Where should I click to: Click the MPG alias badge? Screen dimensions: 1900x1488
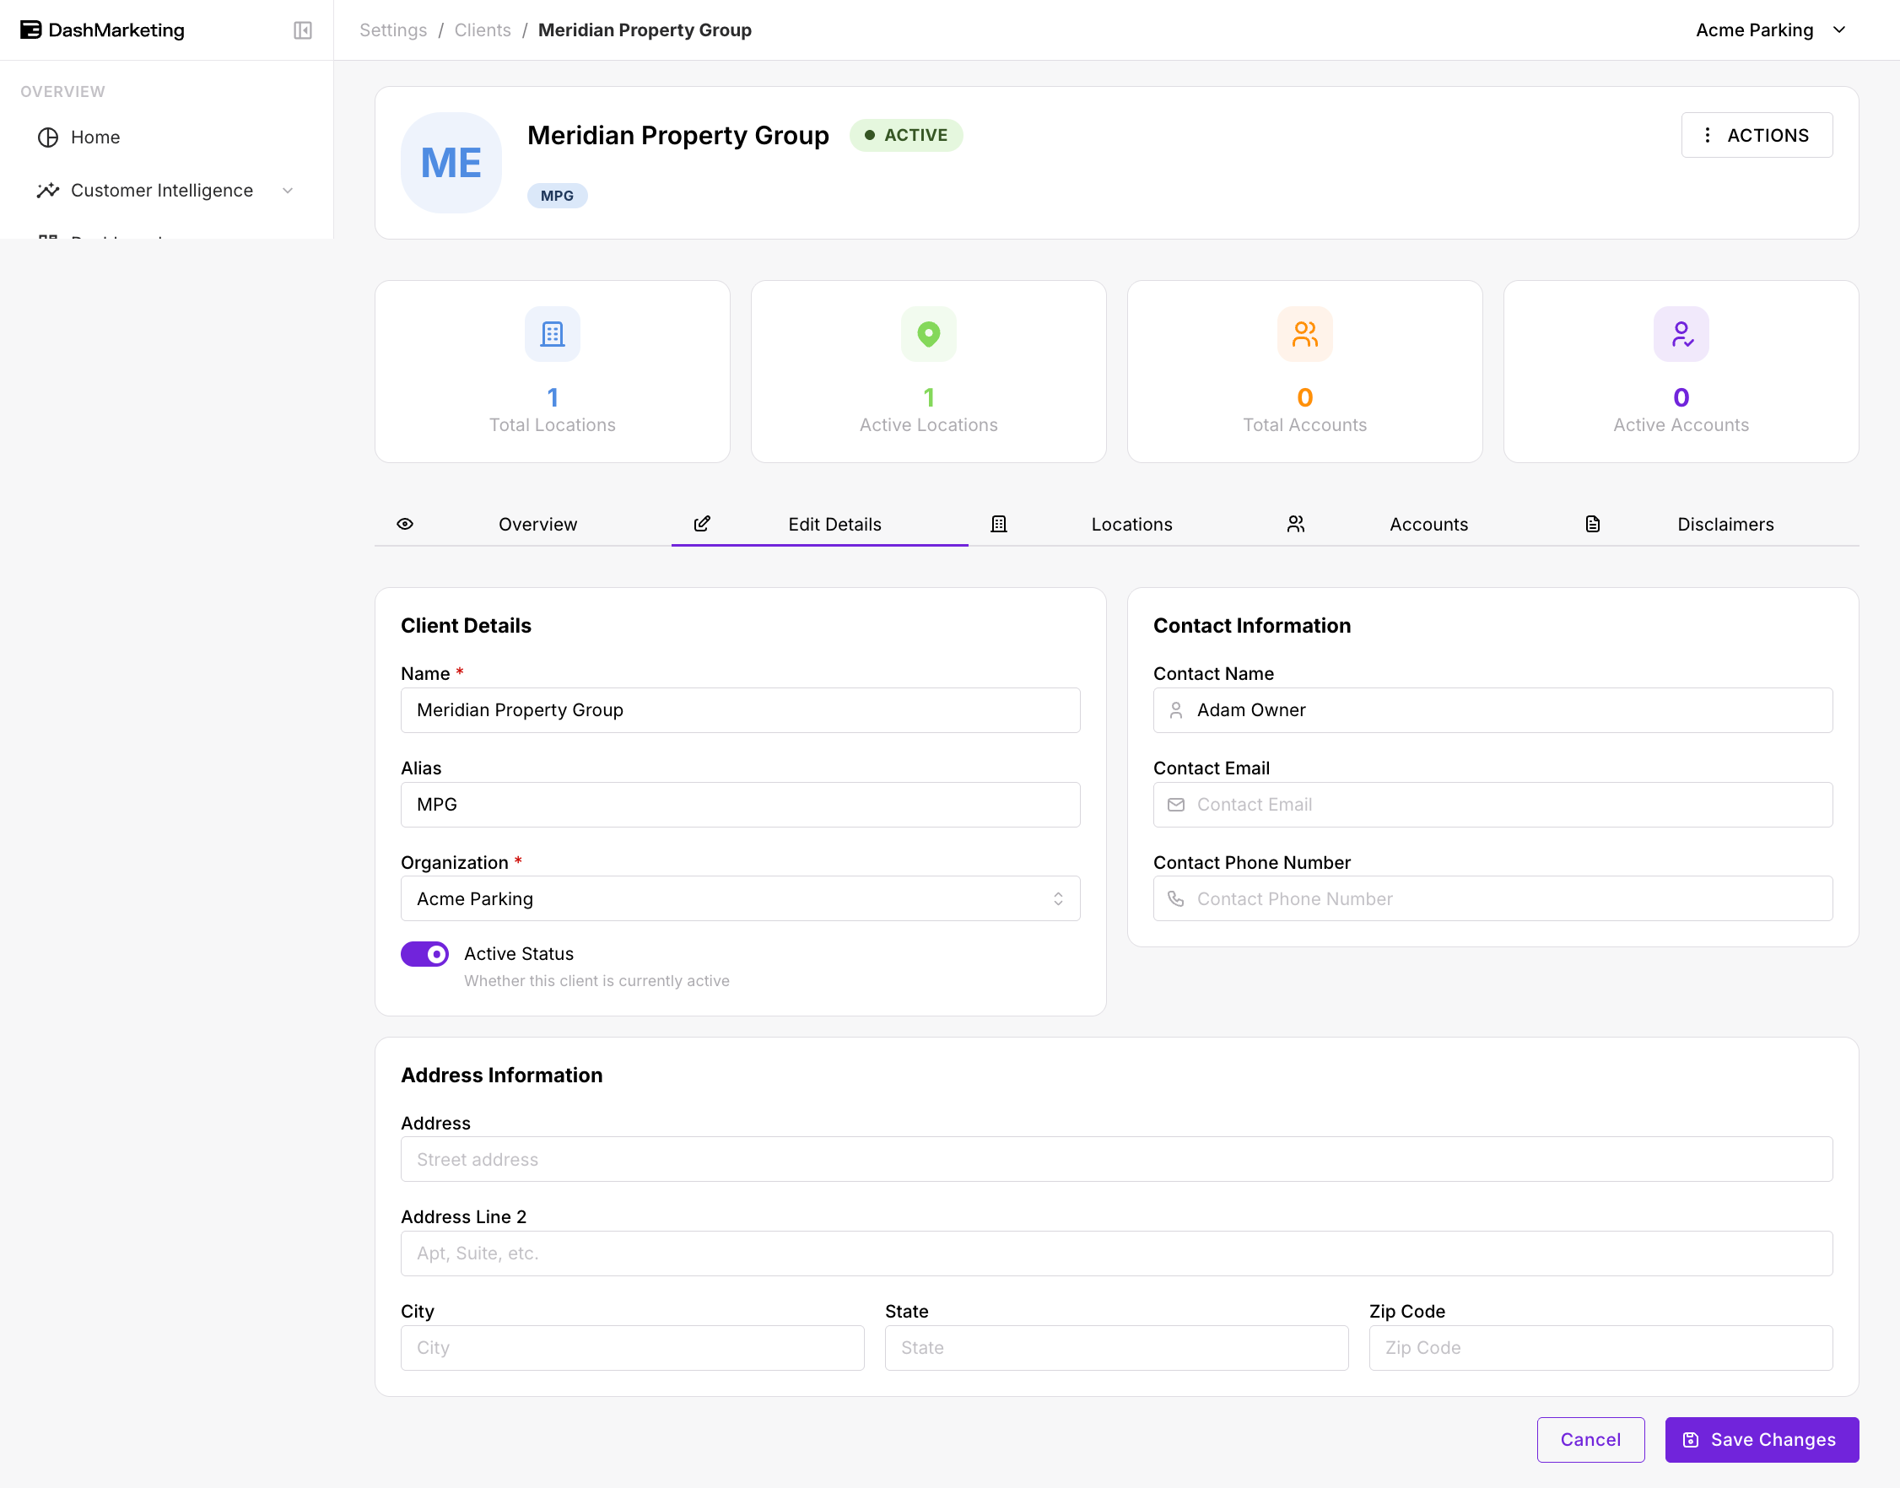coord(558,196)
